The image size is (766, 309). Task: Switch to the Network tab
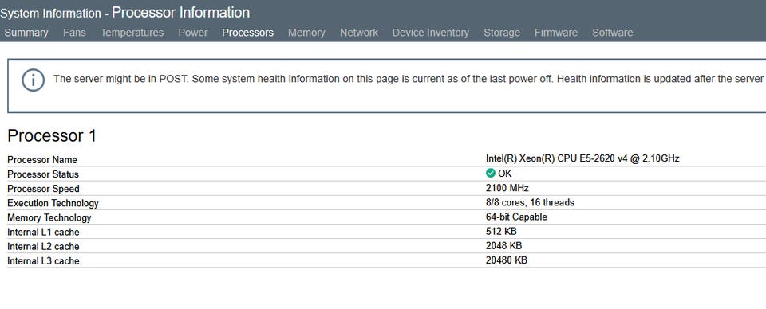(x=359, y=33)
